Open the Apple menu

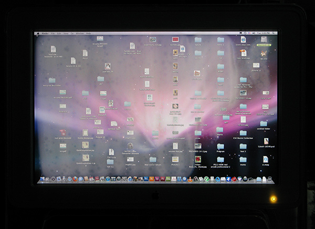38,34
